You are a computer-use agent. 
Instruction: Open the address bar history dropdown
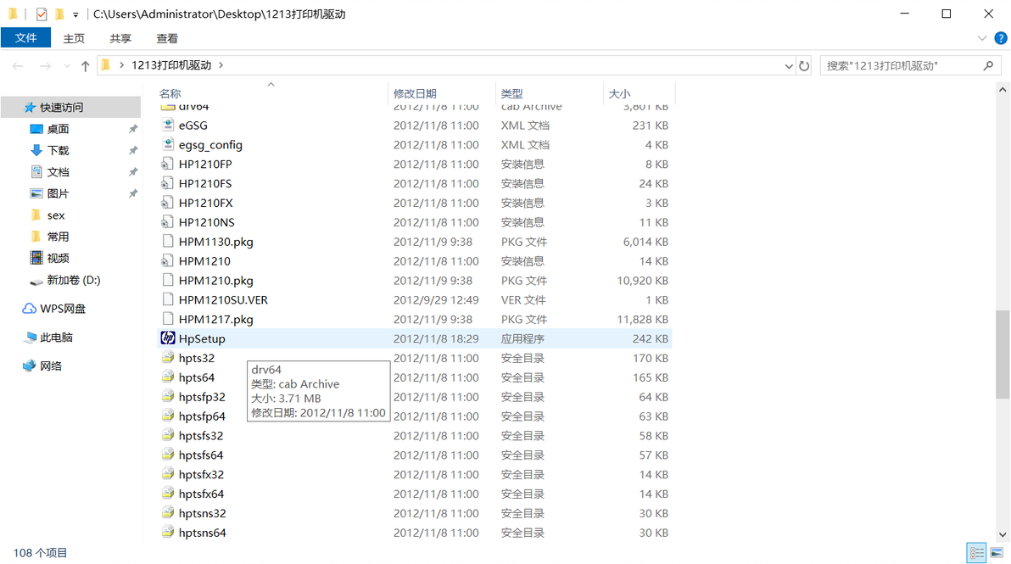click(x=789, y=64)
